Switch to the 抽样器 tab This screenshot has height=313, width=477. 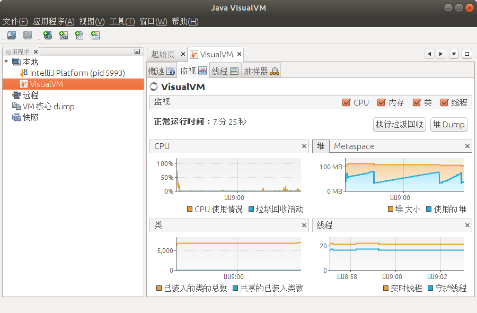(261, 71)
